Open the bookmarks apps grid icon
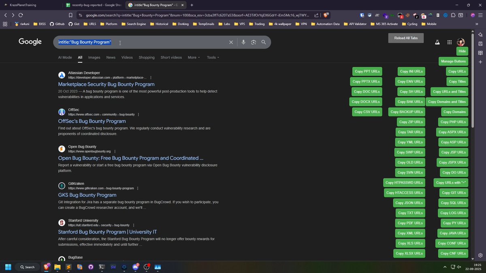Image resolution: width=486 pixels, height=273 pixels. coord(5,24)
